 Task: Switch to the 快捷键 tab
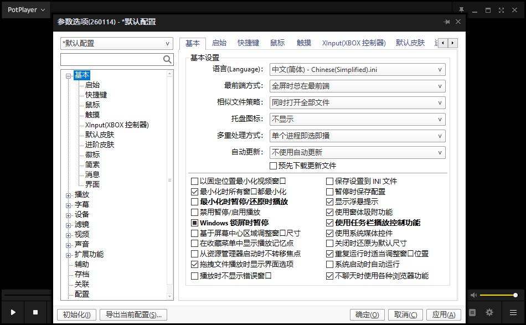point(248,43)
